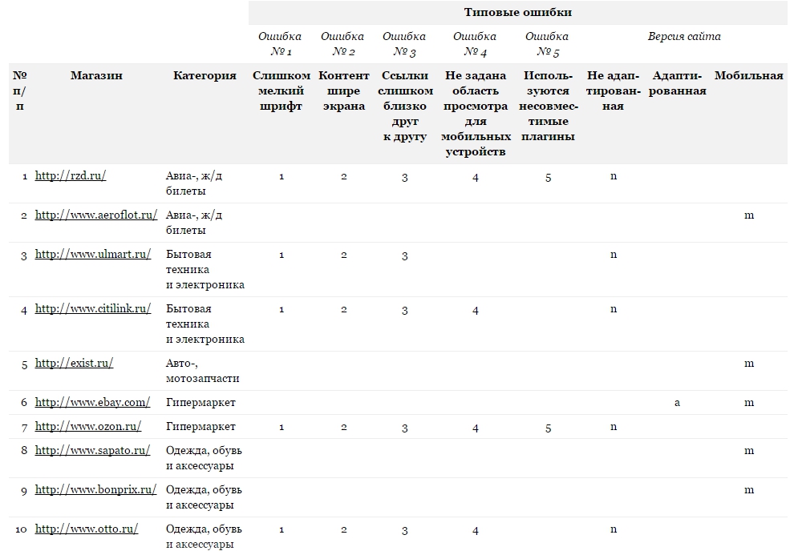The width and height of the screenshot is (790, 555).
Task: Open the http://www.sapato.ru/ link
Action: [x=91, y=450]
